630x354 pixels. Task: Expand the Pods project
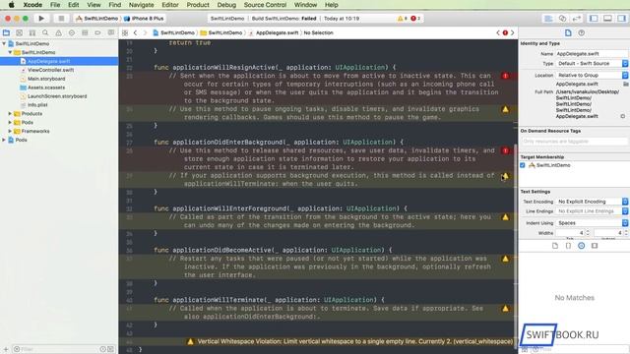point(4,140)
